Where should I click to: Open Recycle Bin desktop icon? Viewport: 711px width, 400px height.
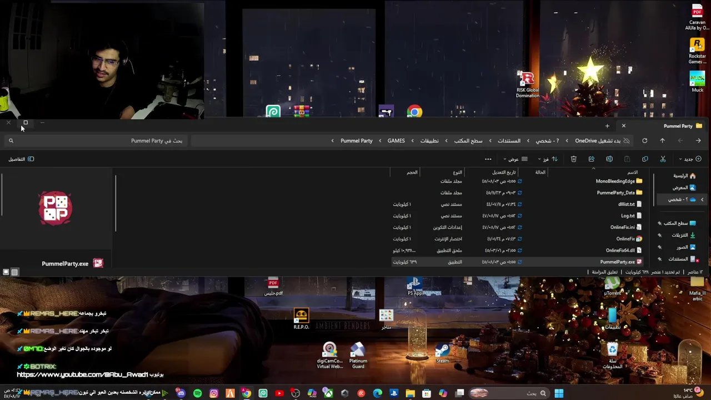[x=612, y=356]
